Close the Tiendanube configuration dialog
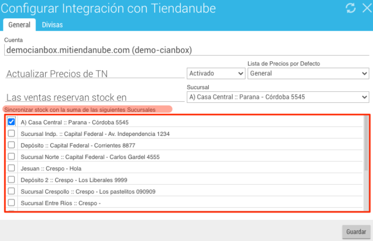 click(367, 8)
